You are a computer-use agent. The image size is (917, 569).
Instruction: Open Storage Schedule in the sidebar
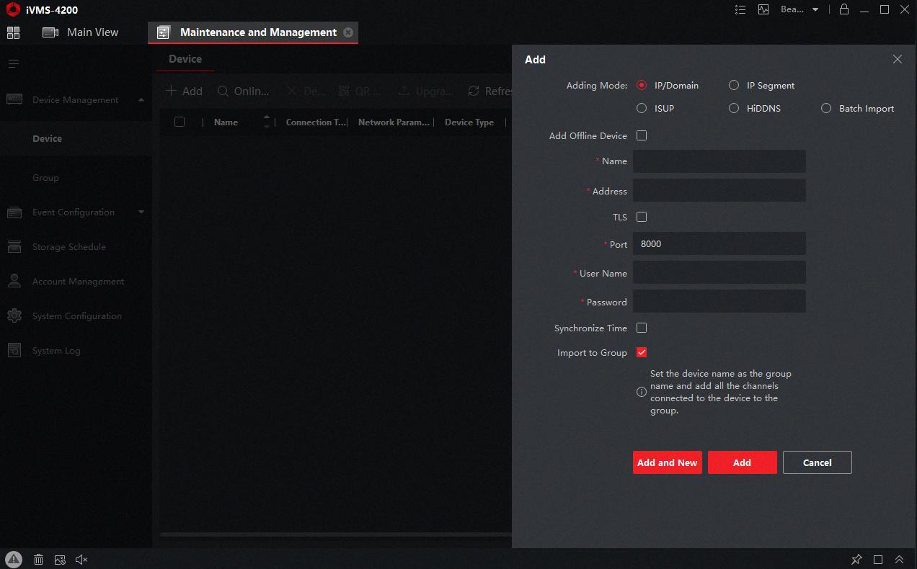click(x=69, y=247)
